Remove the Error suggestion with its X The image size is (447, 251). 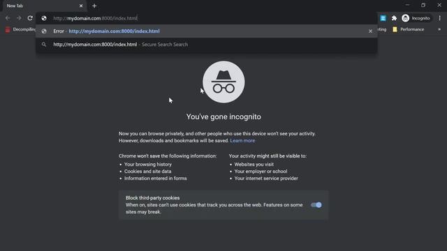[370, 31]
